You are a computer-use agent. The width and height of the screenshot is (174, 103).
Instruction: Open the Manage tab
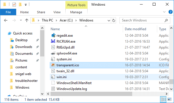pos(76,12)
